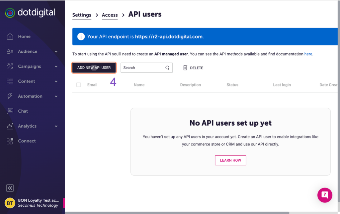
Task: Collapse sidebar with double-chevron icon
Action: tap(10, 188)
